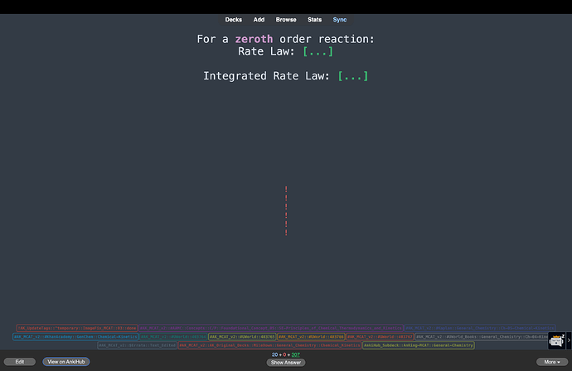Click the review cards count 307

point(295,354)
